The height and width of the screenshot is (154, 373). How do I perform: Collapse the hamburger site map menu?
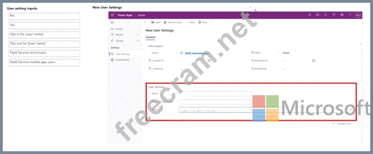pyautogui.click(x=112, y=23)
